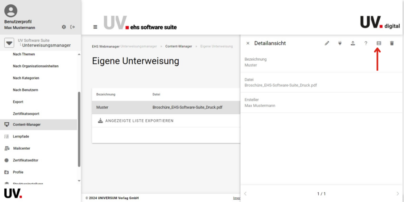Open the question mark help icon
This screenshot has width=404, height=202.
(366, 43)
